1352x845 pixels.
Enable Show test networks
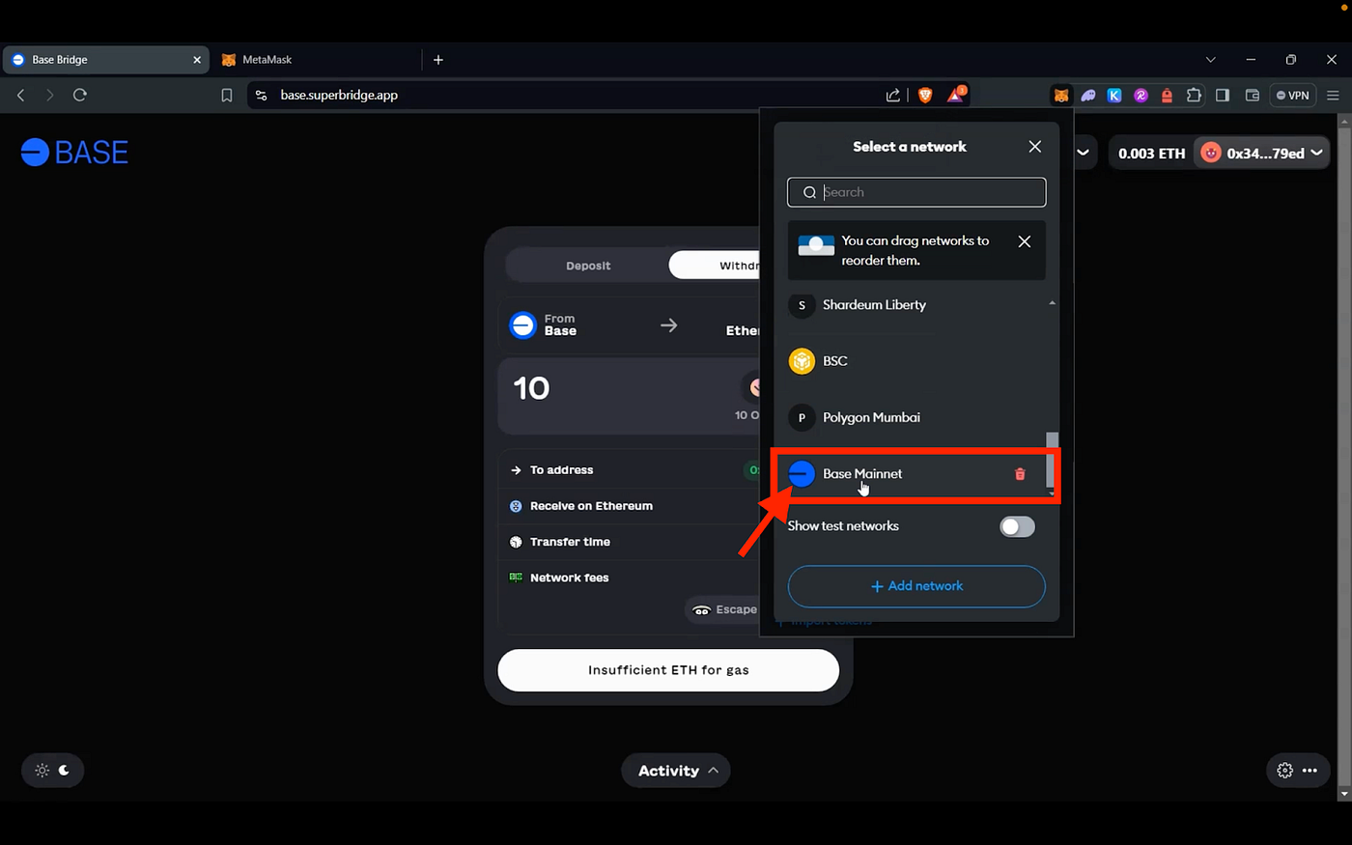[1016, 526]
